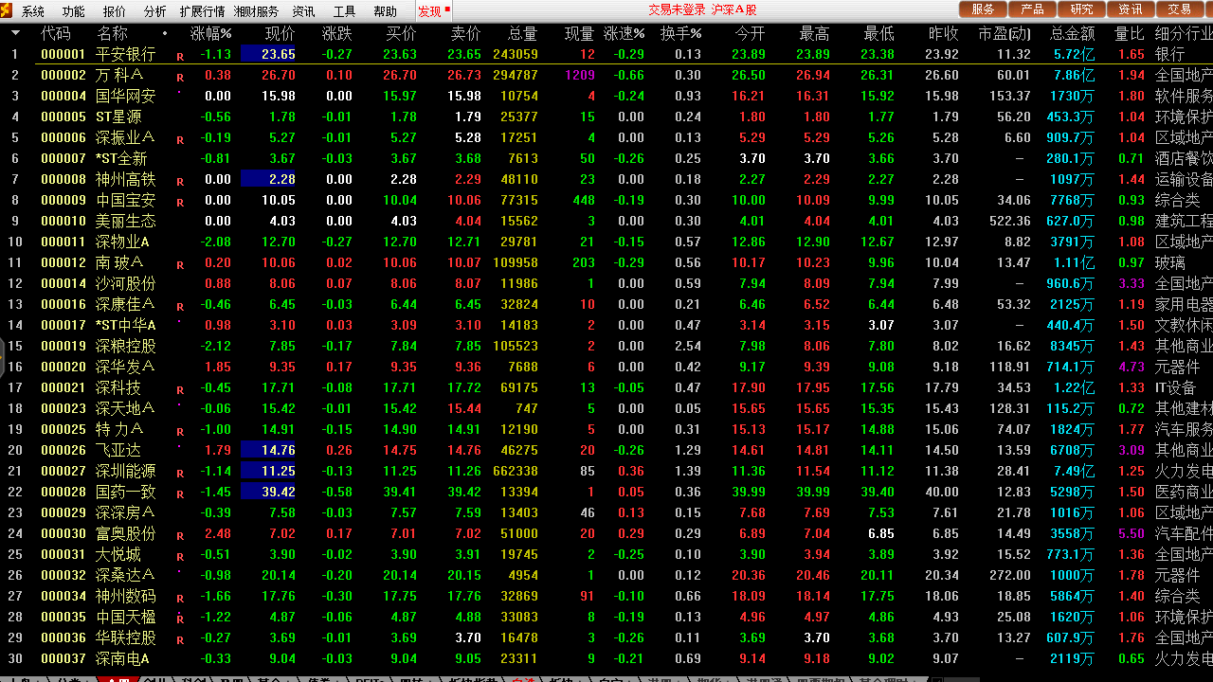This screenshot has width=1213, height=682.
Task: Open the table options triangle beside 代码 header
Action: 15,33
